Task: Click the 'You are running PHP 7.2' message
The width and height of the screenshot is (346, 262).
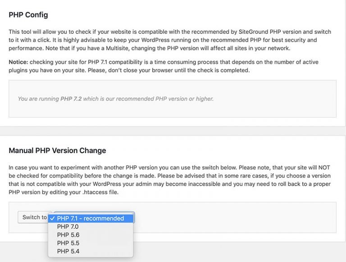Action: [116, 99]
